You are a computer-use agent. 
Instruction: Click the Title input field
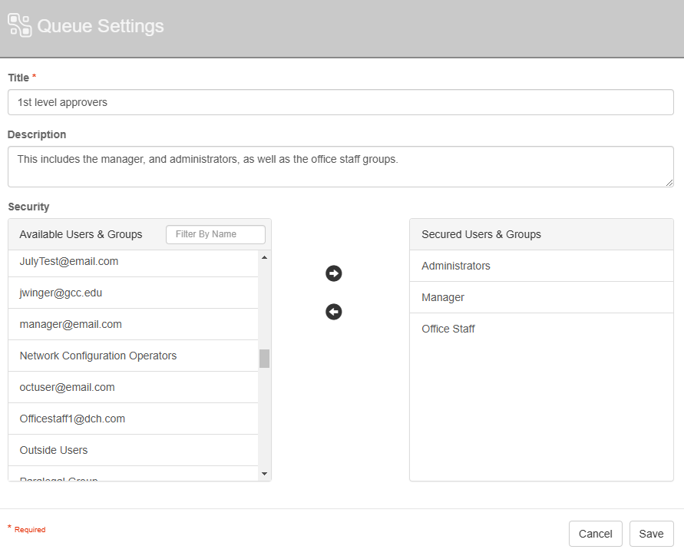pos(340,102)
